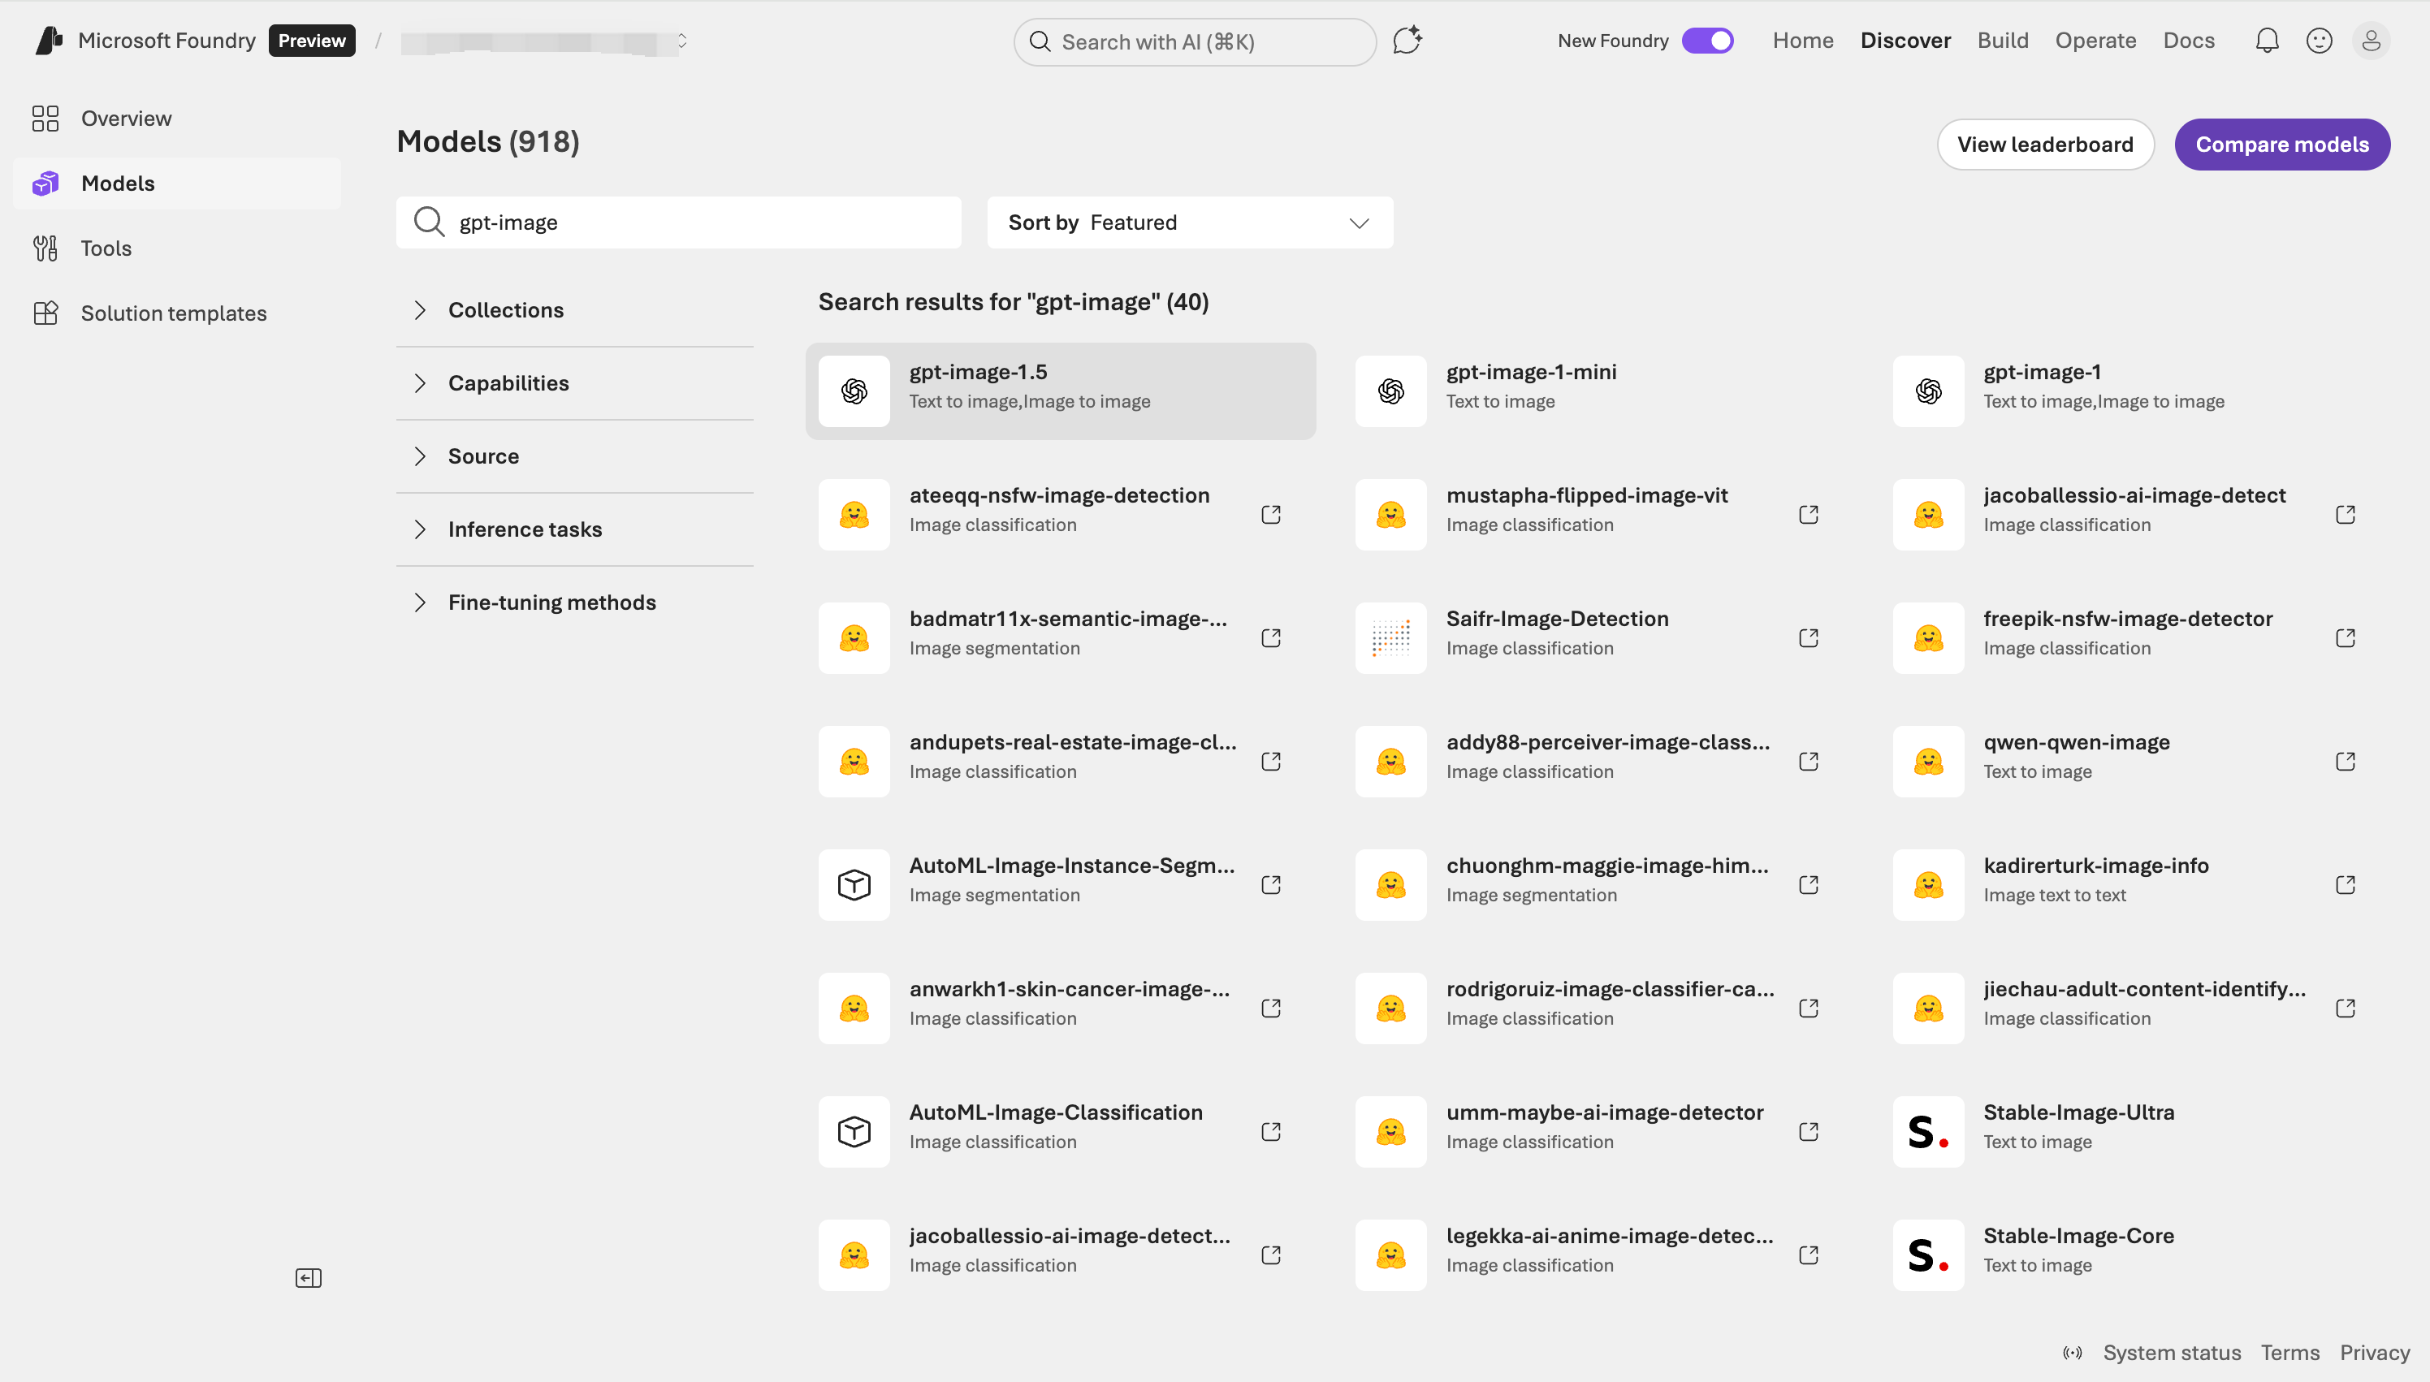Open the AI chat sparkle icon
2430x1382 pixels.
(x=1407, y=41)
